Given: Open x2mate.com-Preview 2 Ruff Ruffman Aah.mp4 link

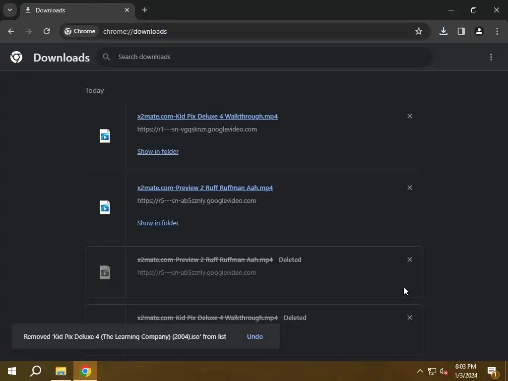Looking at the screenshot, I should [205, 188].
